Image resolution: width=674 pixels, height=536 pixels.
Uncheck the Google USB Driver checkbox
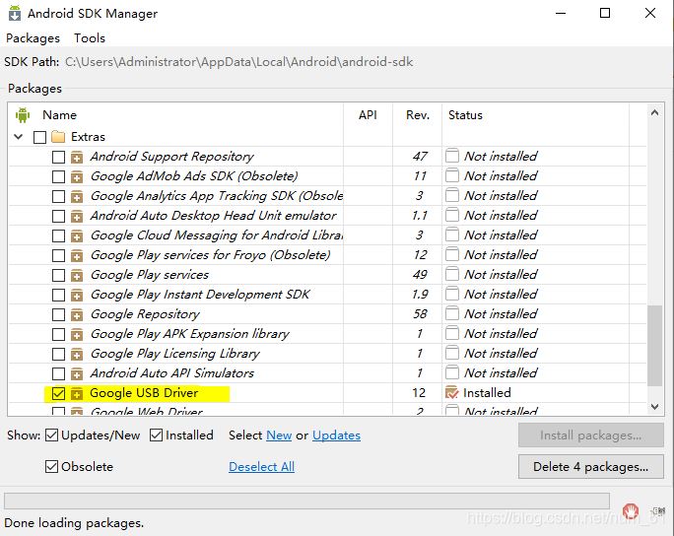point(58,393)
